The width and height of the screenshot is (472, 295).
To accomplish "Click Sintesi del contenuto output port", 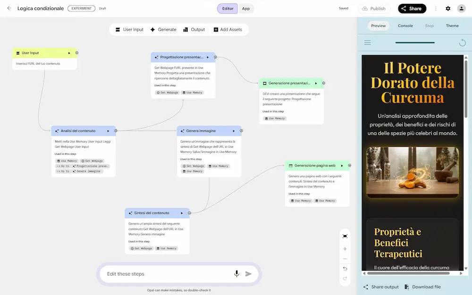I will click(189, 213).
